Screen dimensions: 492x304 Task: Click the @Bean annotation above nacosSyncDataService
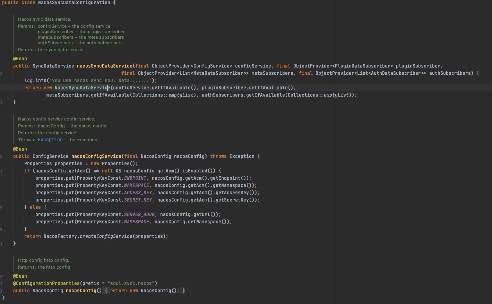[20, 59]
